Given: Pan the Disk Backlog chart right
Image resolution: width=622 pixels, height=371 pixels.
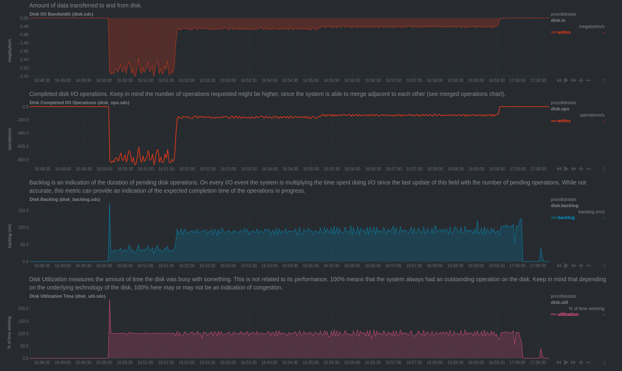Looking at the screenshot, I should point(574,266).
